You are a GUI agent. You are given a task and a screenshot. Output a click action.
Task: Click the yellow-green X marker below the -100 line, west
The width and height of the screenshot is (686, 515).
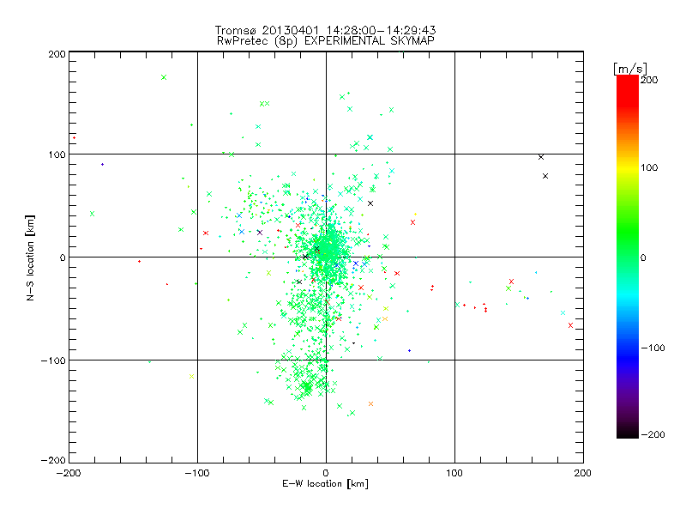coord(191,376)
